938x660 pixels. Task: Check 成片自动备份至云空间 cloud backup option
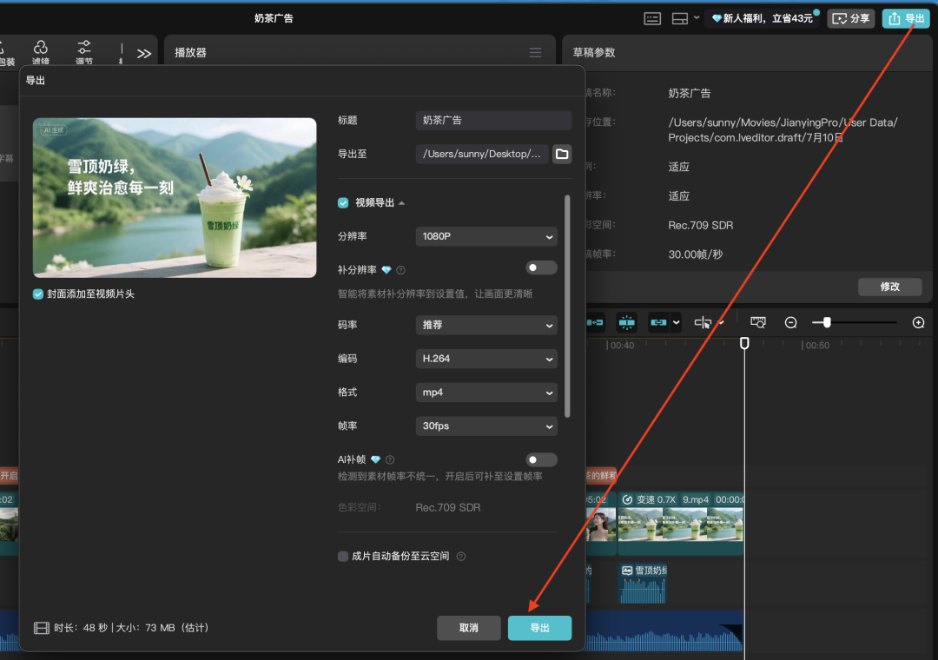(343, 556)
